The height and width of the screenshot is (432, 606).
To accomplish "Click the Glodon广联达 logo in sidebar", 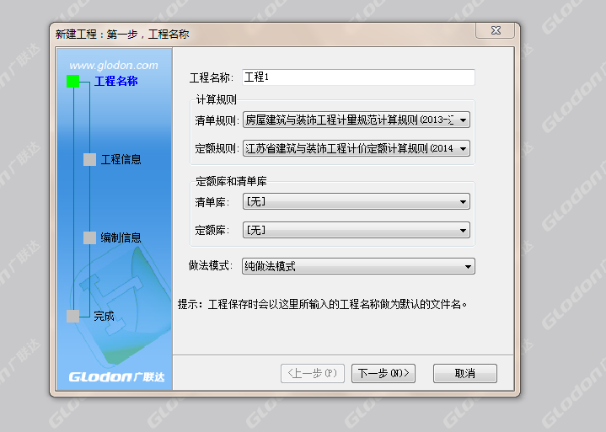I will 116,376.
